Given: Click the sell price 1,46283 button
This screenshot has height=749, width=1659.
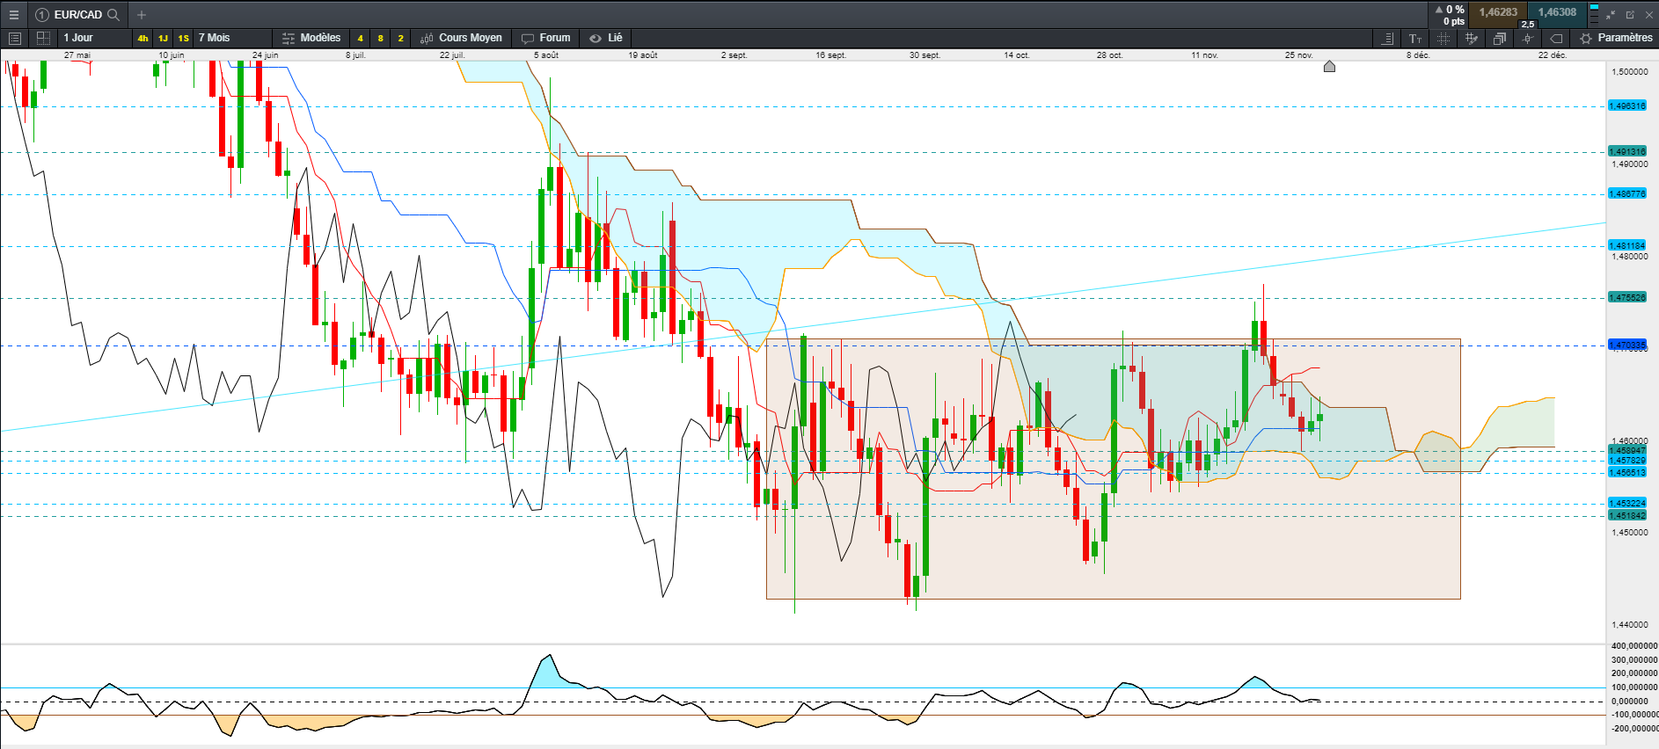Looking at the screenshot, I should (x=1498, y=12).
